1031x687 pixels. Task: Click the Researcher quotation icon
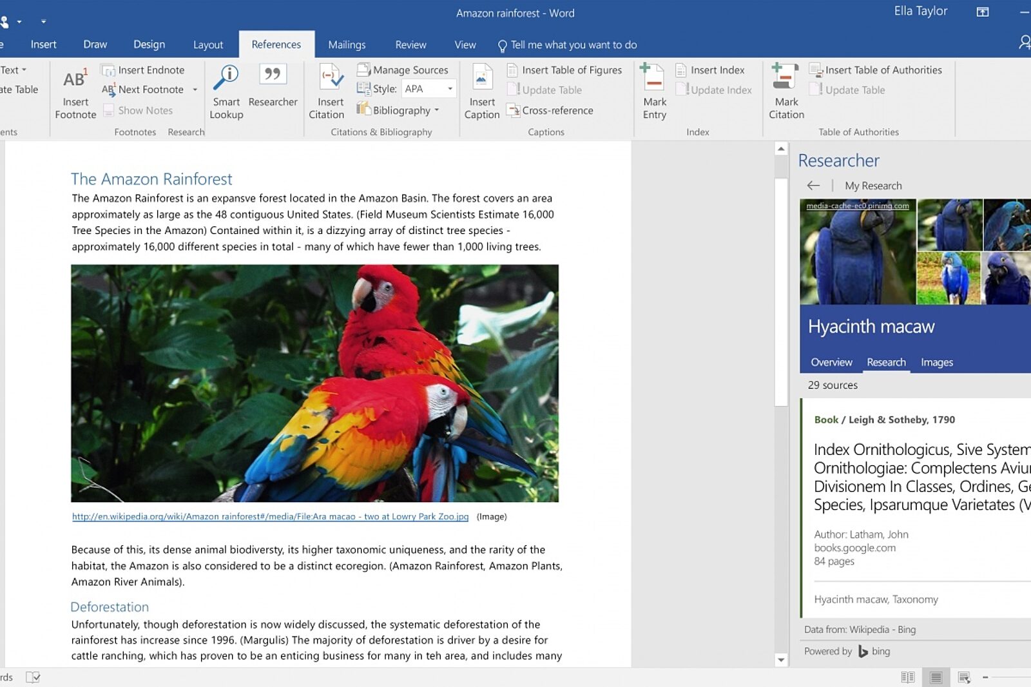273,75
